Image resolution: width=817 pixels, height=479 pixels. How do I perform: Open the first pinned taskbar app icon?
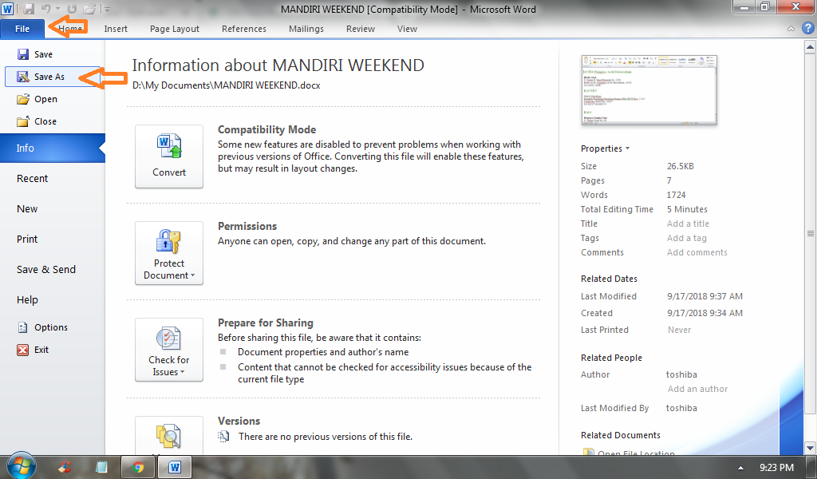65,467
